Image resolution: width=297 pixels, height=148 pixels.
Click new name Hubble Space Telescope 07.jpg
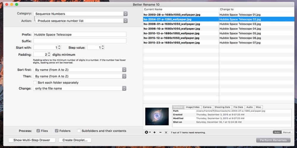coord(240,42)
